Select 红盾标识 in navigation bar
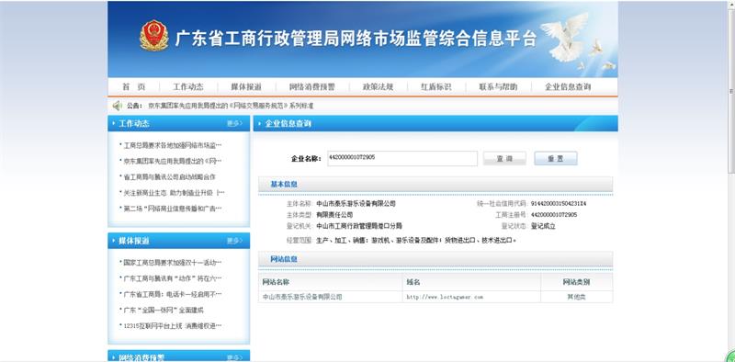Viewport: 735px width, 362px height. point(435,86)
